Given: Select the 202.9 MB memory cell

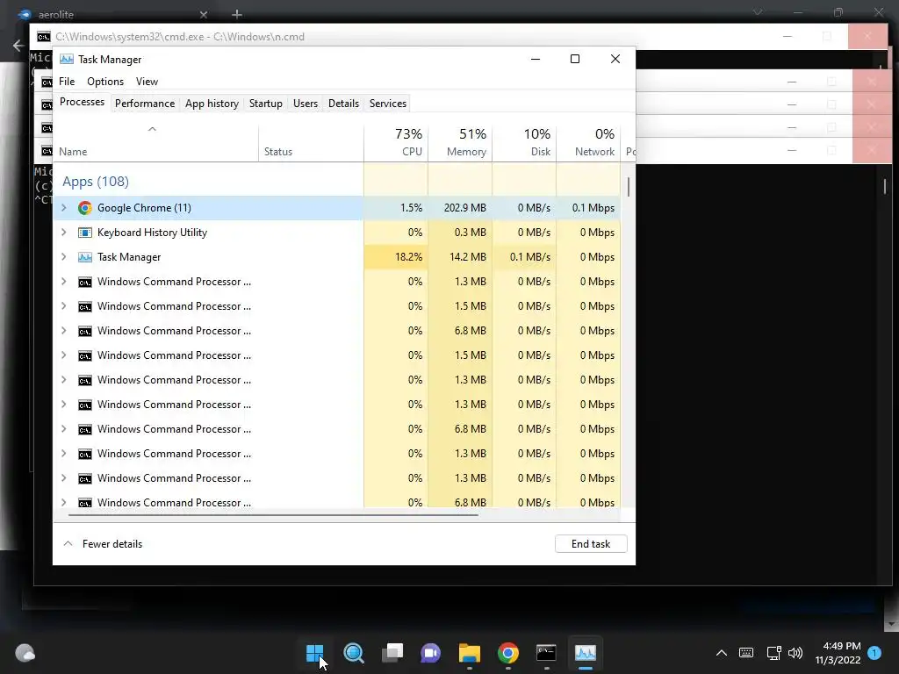Looking at the screenshot, I should tap(460, 208).
